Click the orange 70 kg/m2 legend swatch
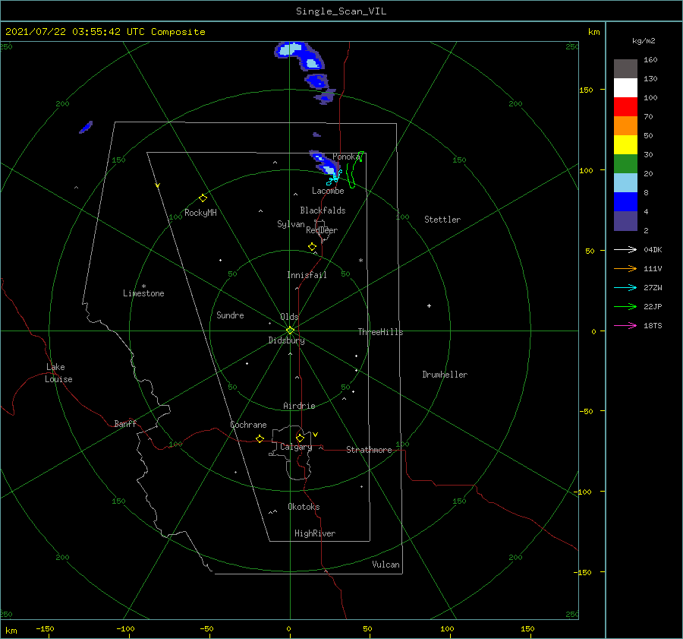 (x=625, y=126)
